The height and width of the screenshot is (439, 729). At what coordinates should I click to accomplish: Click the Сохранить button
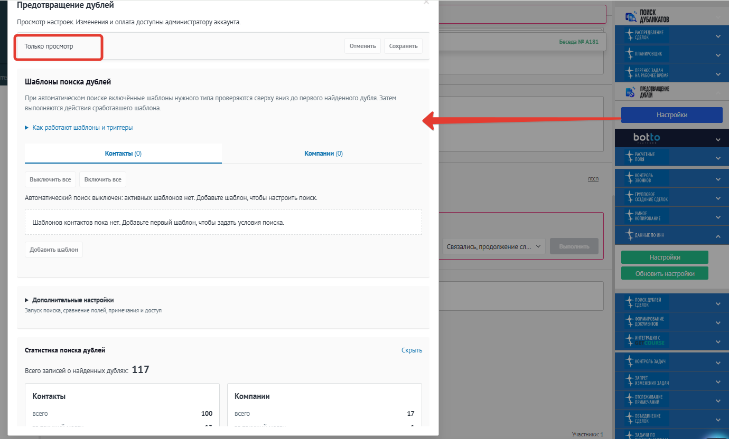pyautogui.click(x=404, y=46)
